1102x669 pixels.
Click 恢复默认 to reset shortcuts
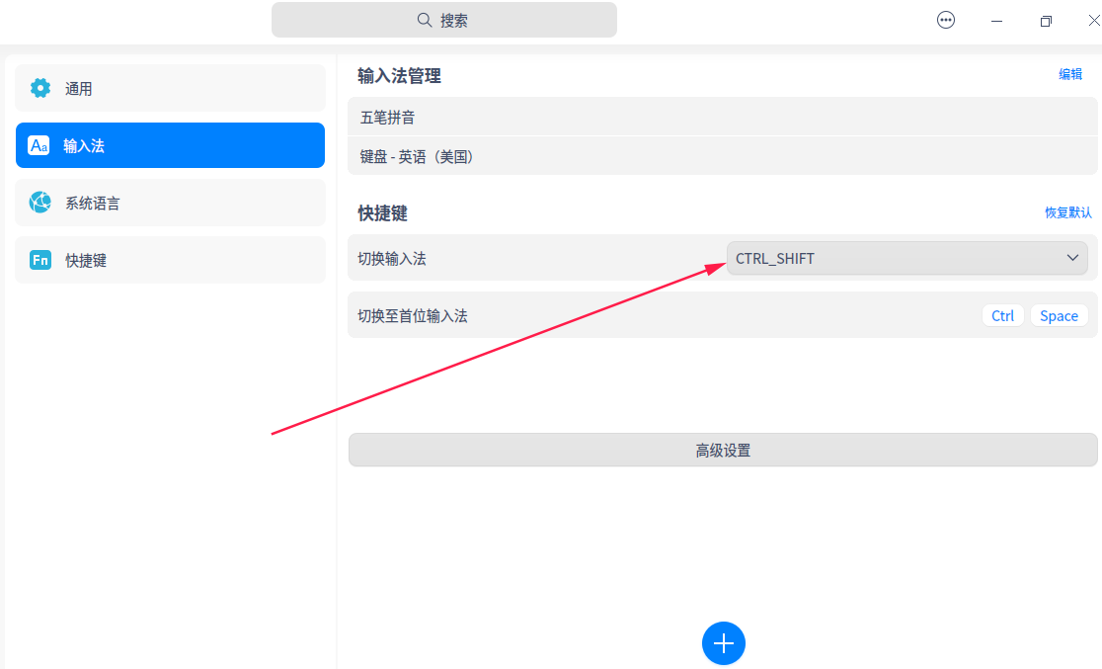(x=1068, y=212)
